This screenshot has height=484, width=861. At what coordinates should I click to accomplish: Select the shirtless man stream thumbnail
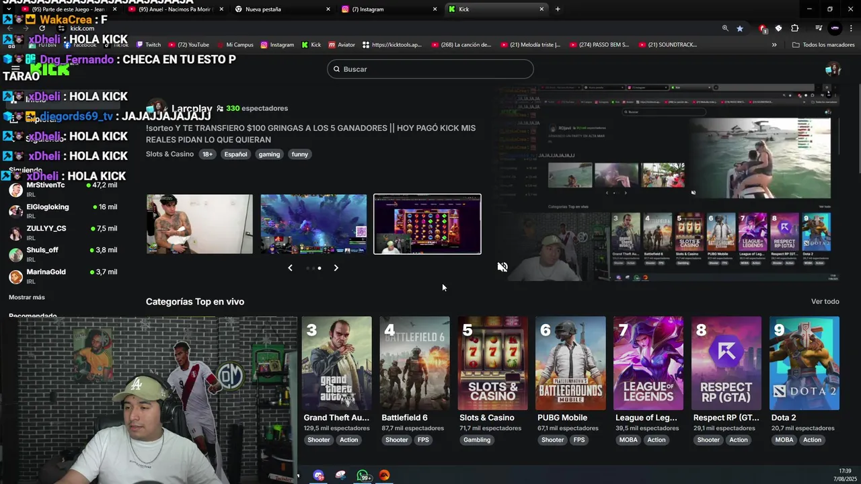coord(200,224)
